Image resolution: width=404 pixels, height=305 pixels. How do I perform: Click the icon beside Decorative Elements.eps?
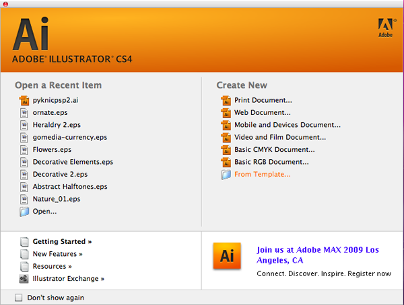pos(24,162)
